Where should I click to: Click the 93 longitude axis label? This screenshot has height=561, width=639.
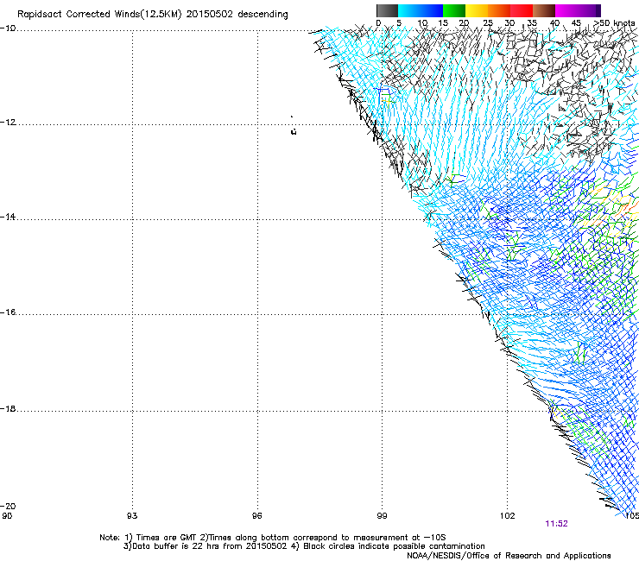pos(132,516)
